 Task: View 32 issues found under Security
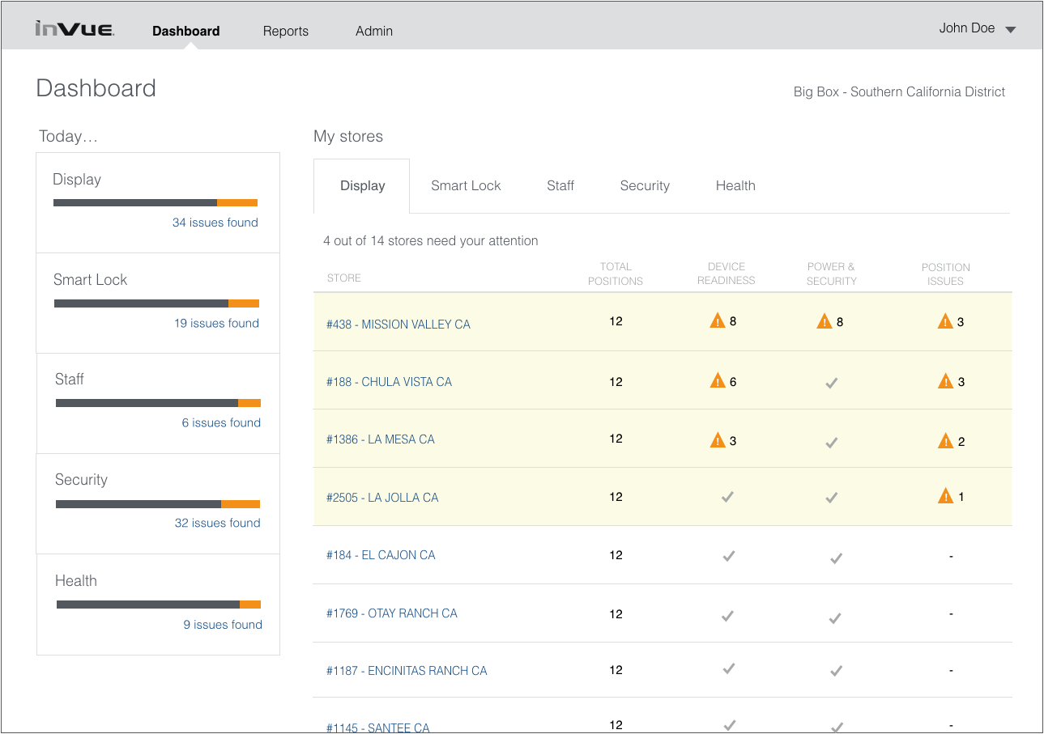218,523
